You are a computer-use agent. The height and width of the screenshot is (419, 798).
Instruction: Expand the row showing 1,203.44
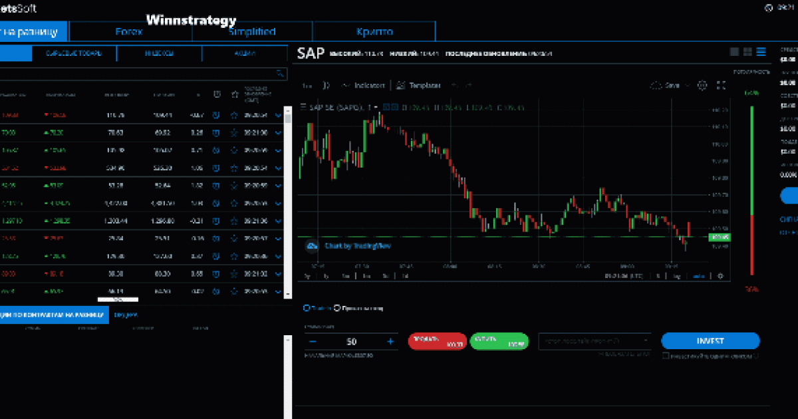278,220
